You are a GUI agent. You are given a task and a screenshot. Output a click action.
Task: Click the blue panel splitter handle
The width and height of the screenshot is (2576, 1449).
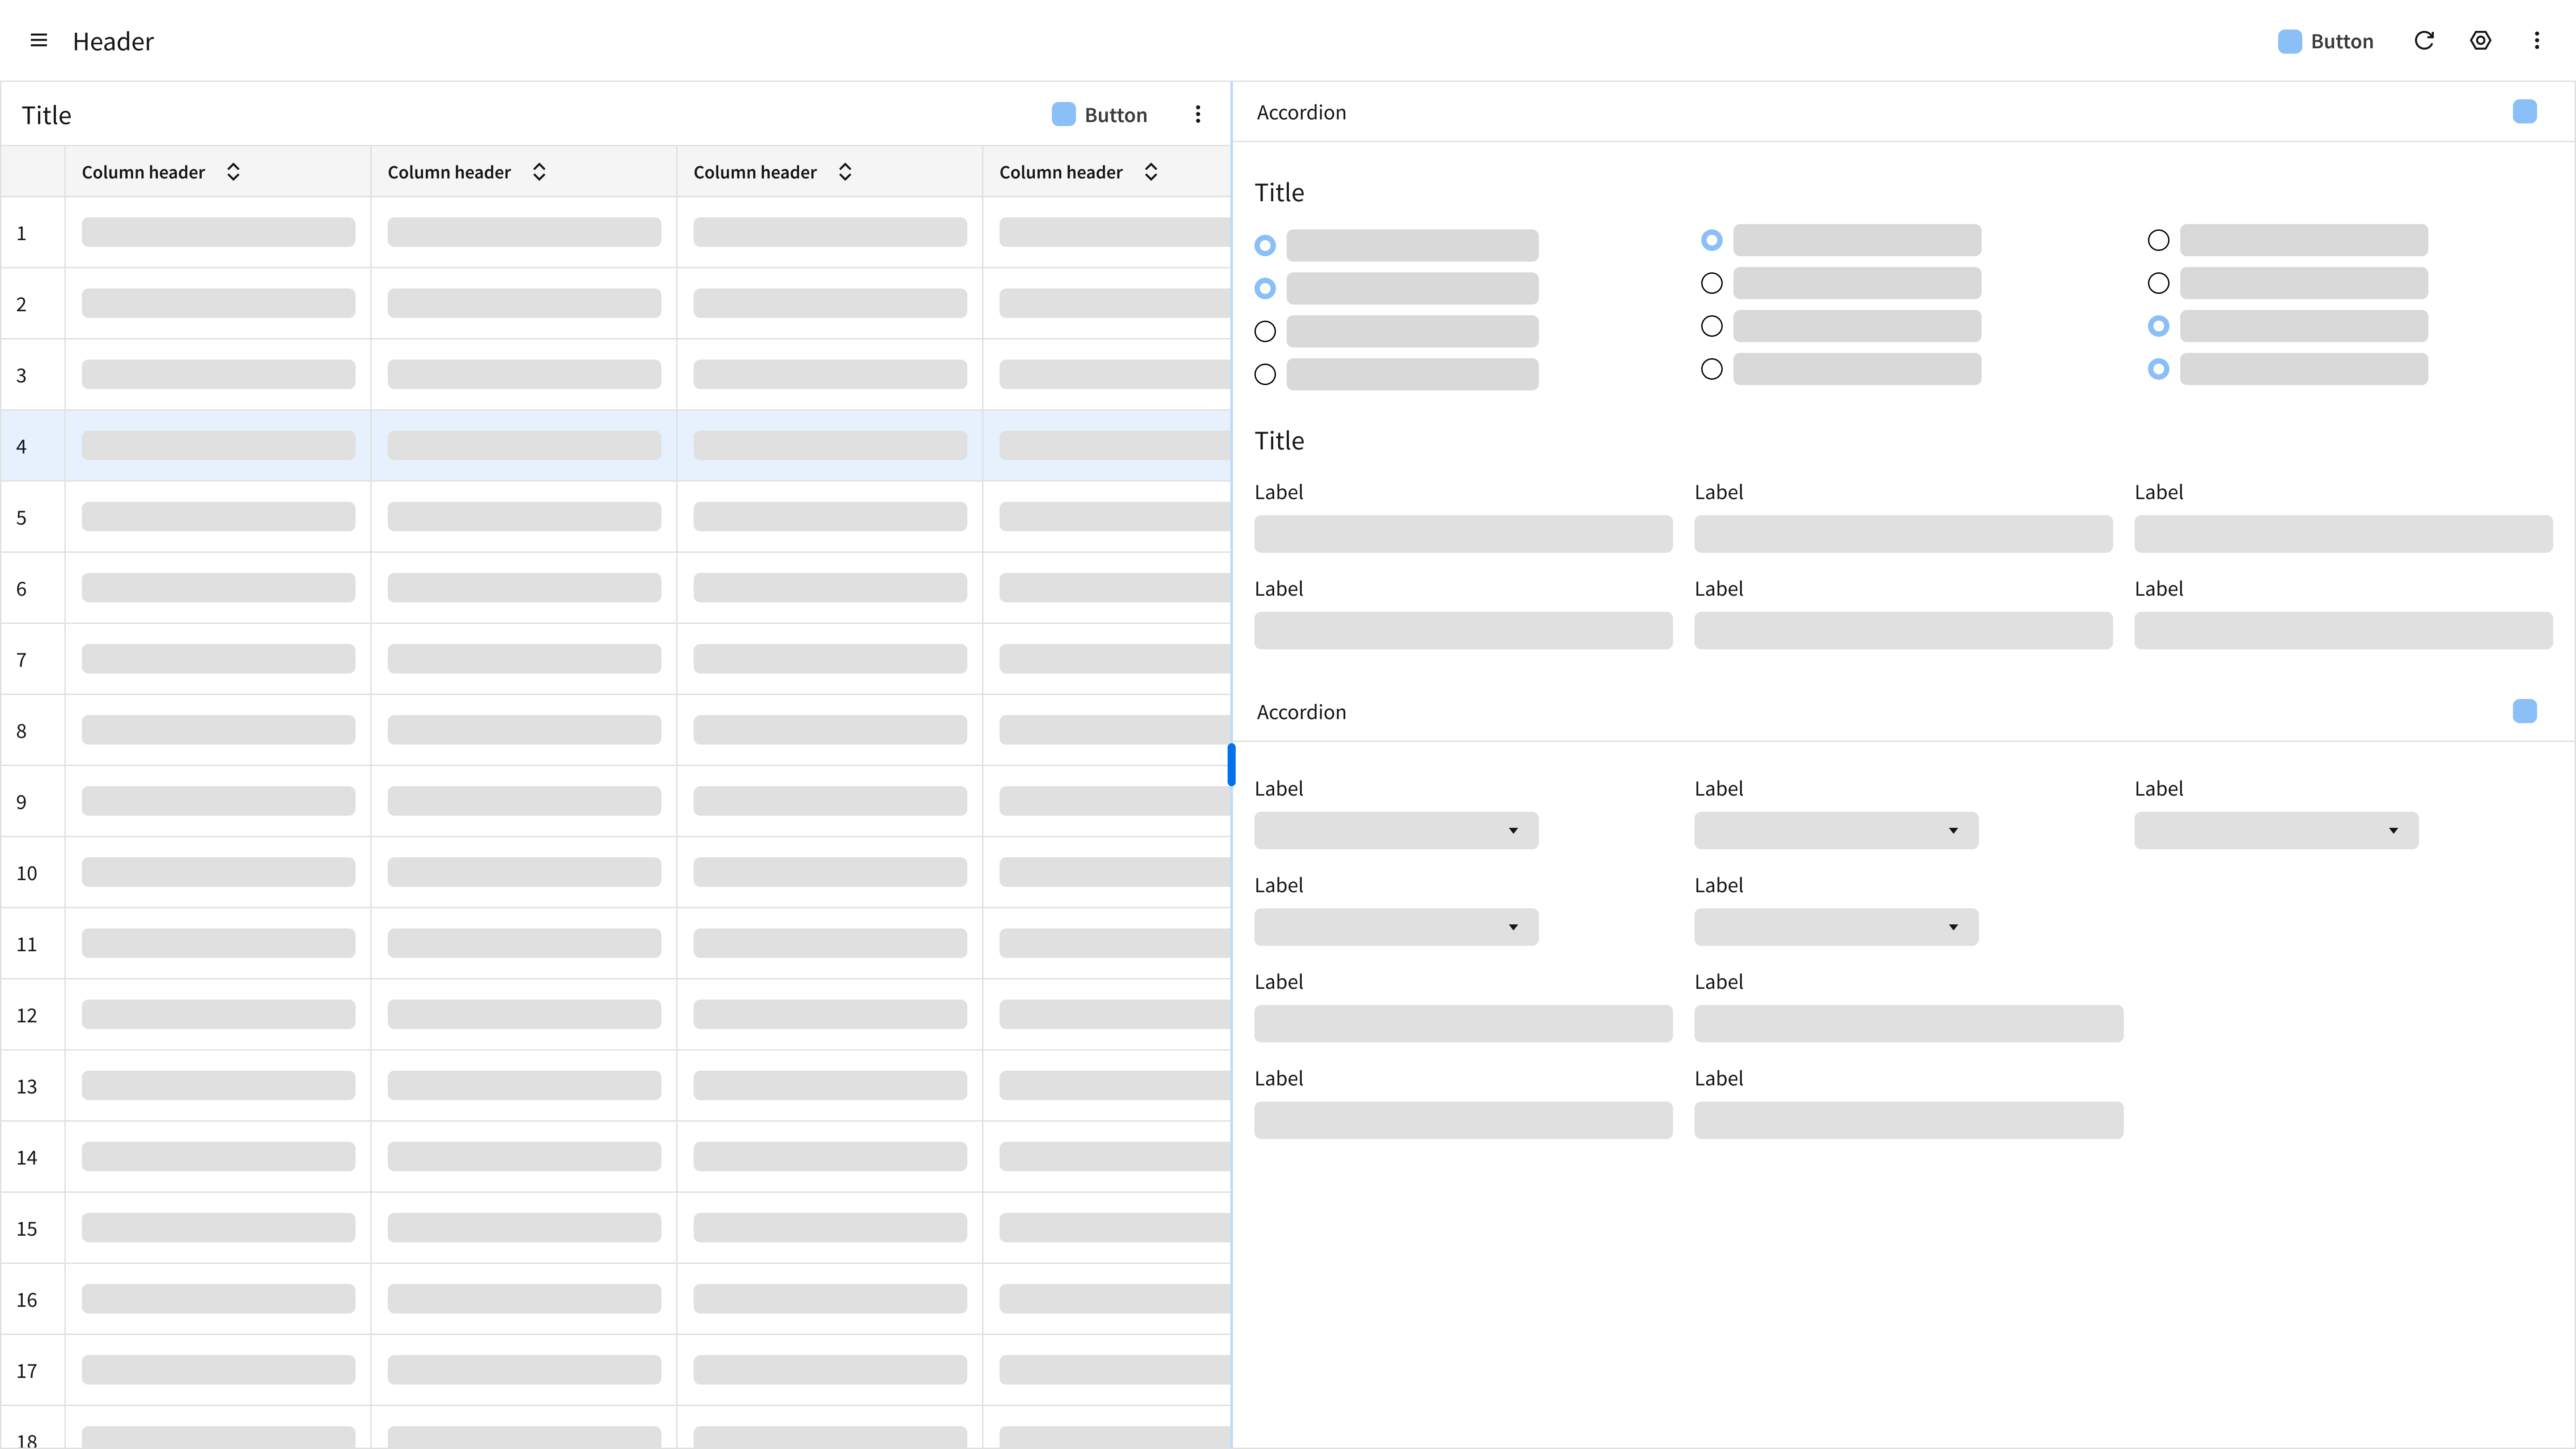(x=1231, y=765)
